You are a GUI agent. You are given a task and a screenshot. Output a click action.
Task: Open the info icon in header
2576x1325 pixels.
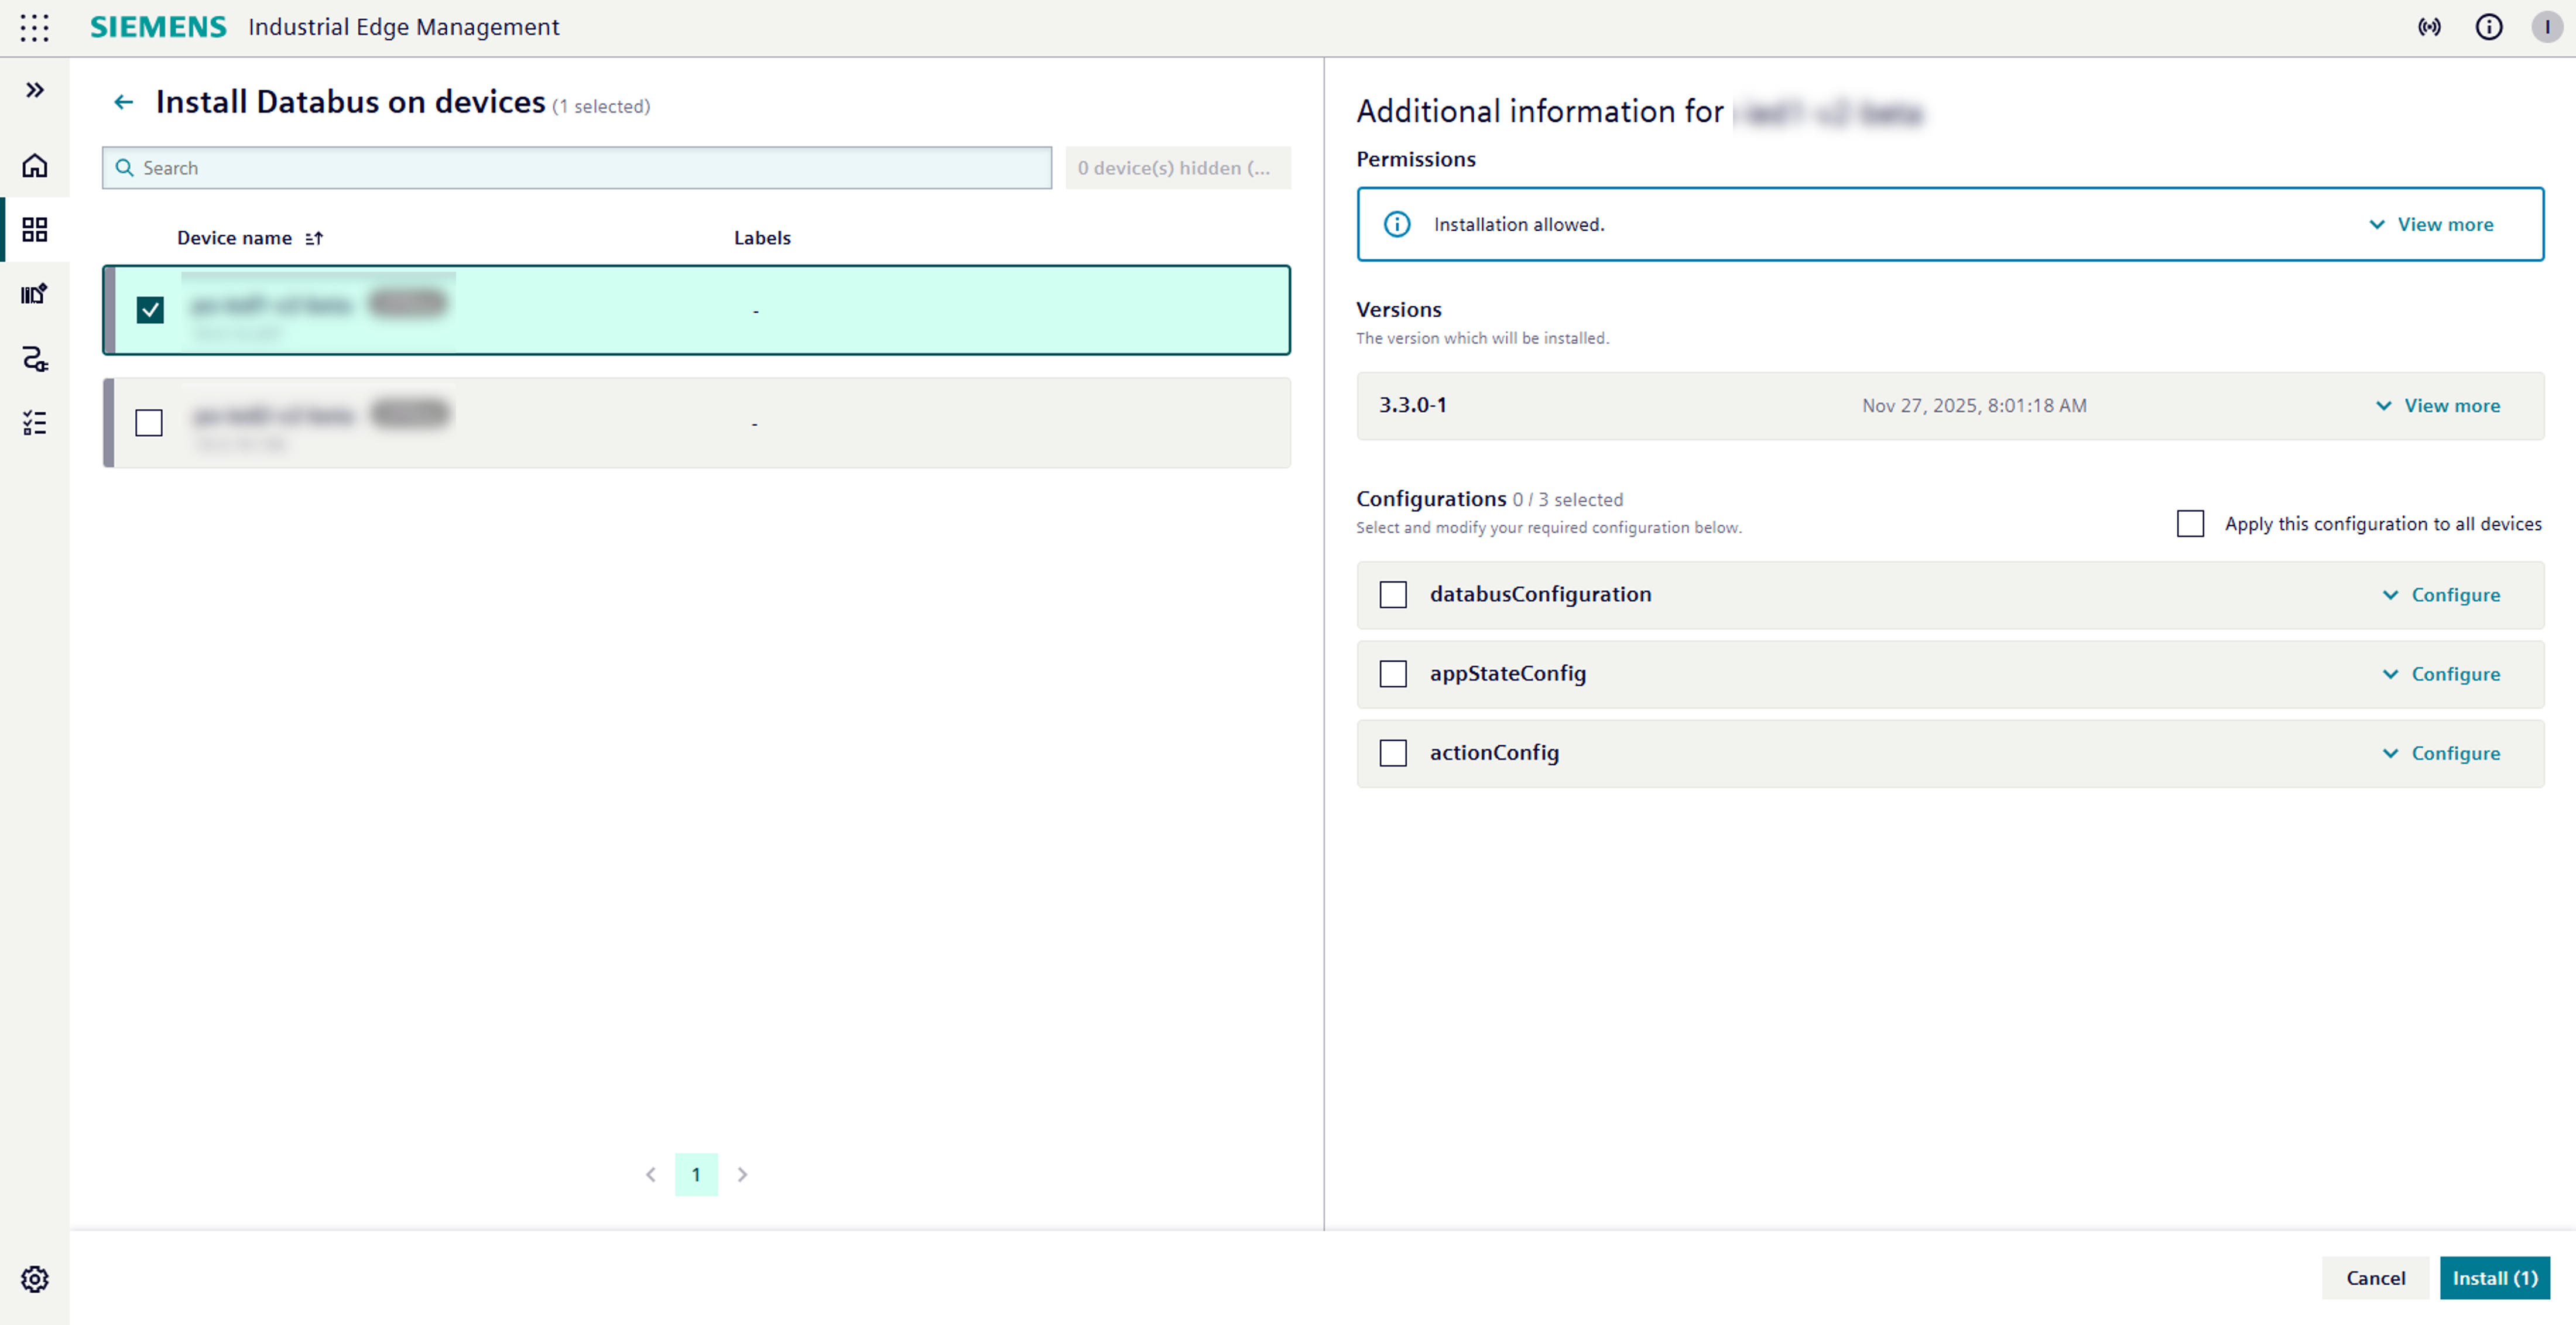[x=2488, y=27]
